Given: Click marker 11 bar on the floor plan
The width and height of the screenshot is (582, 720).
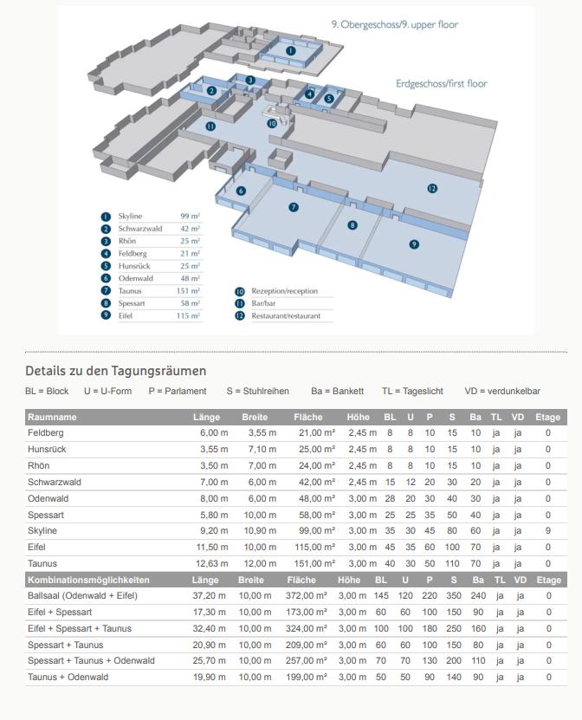Looking at the screenshot, I should tap(210, 126).
